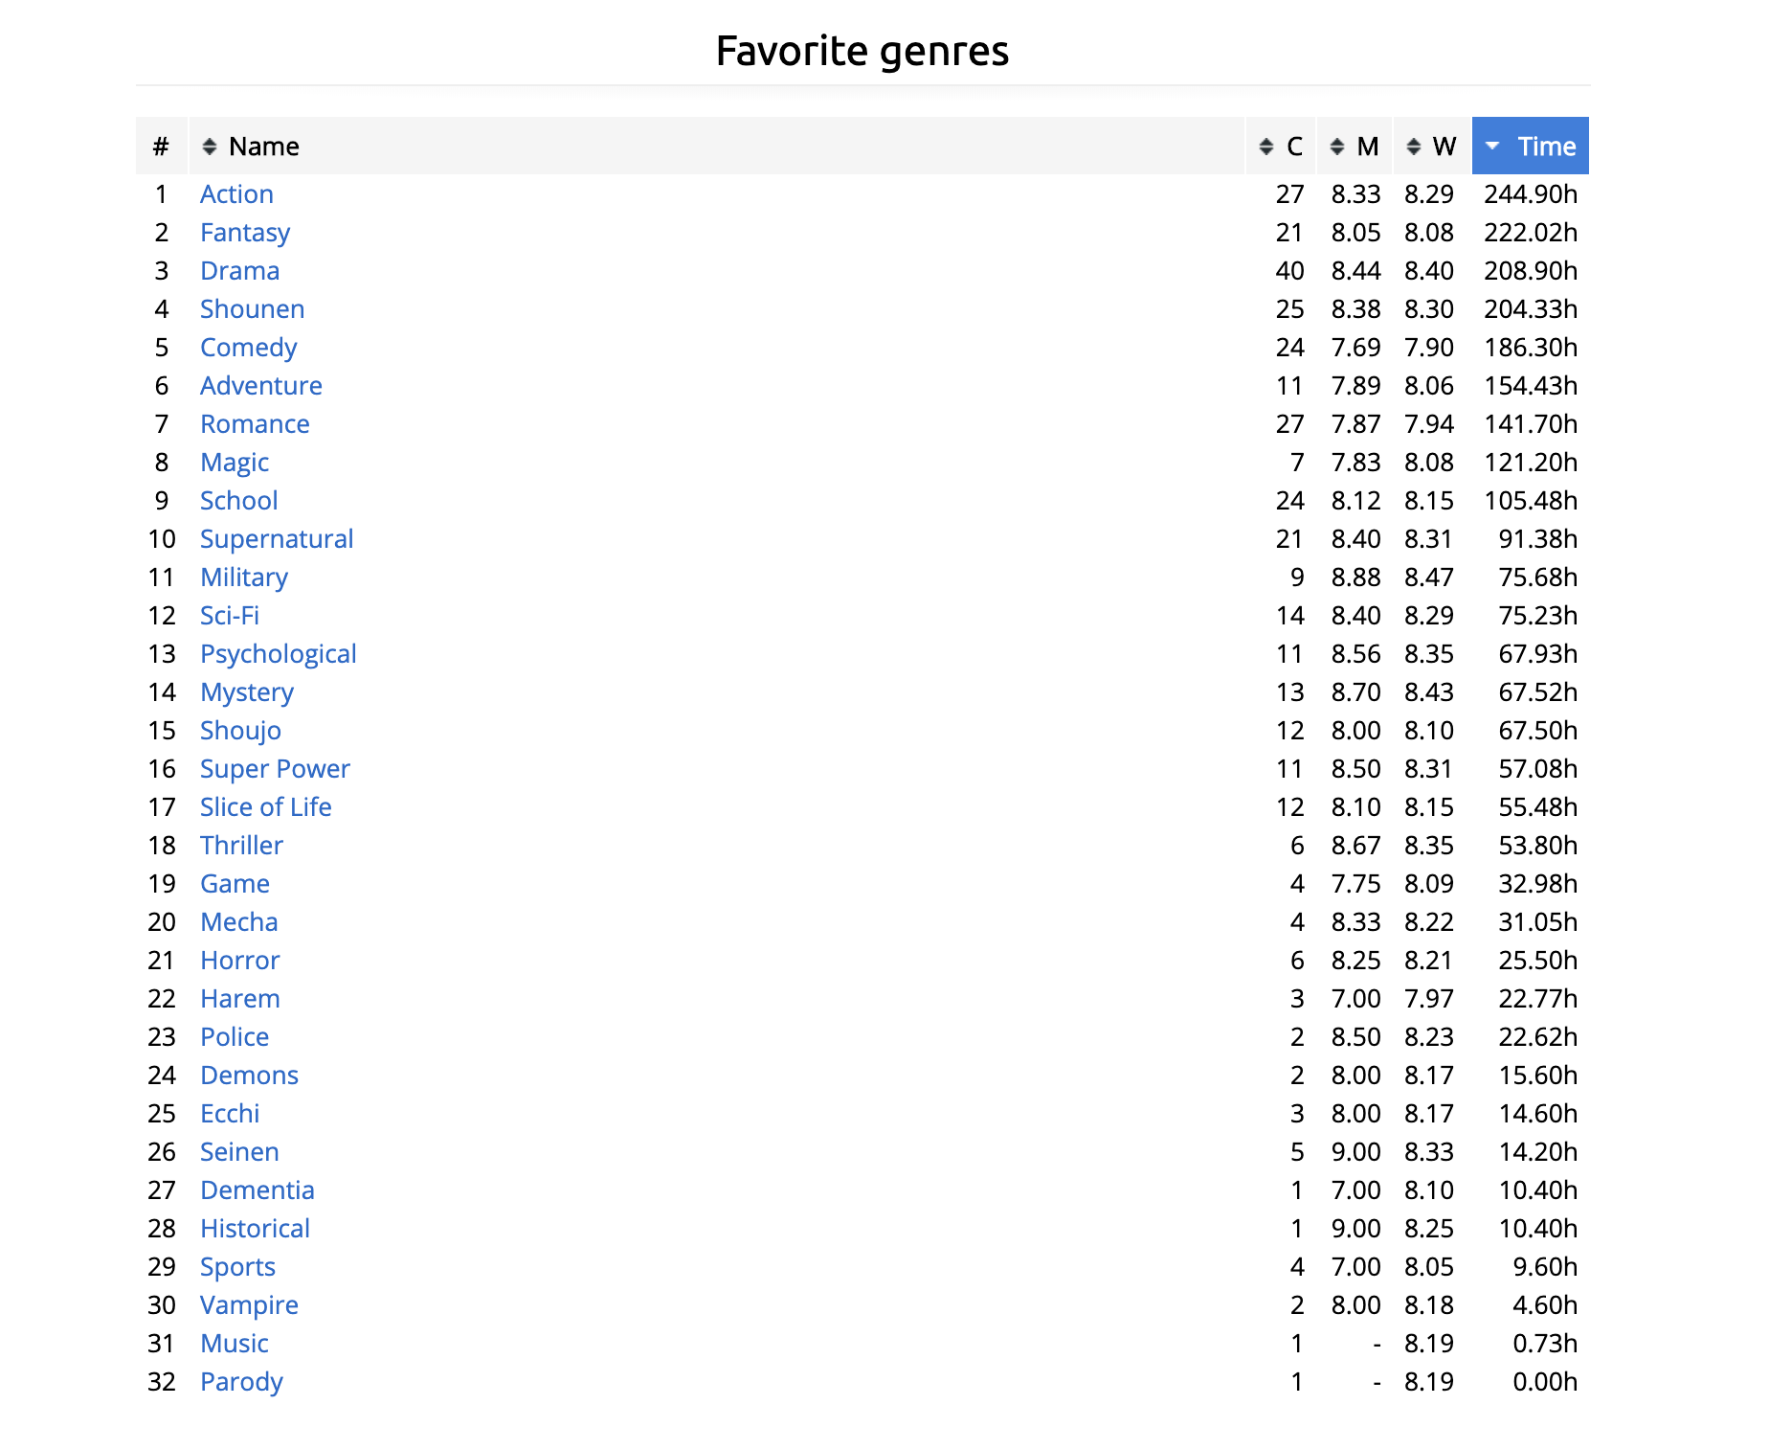Image resolution: width=1769 pixels, height=1450 pixels.
Task: Open the Seinen genre link
Action: click(239, 1152)
